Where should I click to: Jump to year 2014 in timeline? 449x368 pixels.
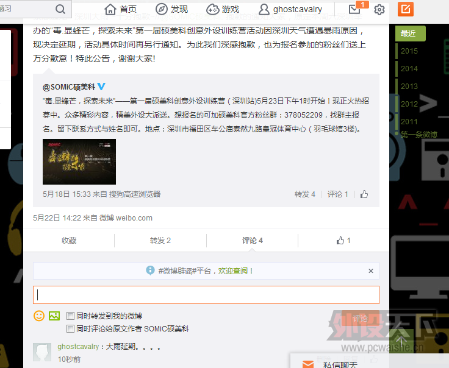click(409, 69)
